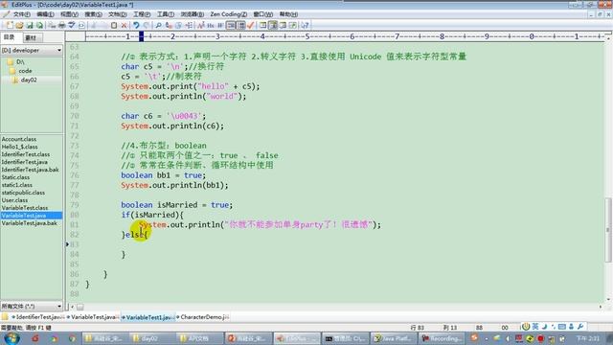613x345 pixels.
Task: Click the IME wrench settings icon
Action: point(580,326)
